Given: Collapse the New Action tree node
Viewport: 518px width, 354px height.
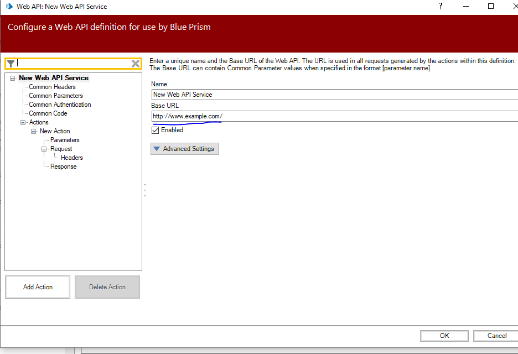Looking at the screenshot, I should click(x=34, y=132).
